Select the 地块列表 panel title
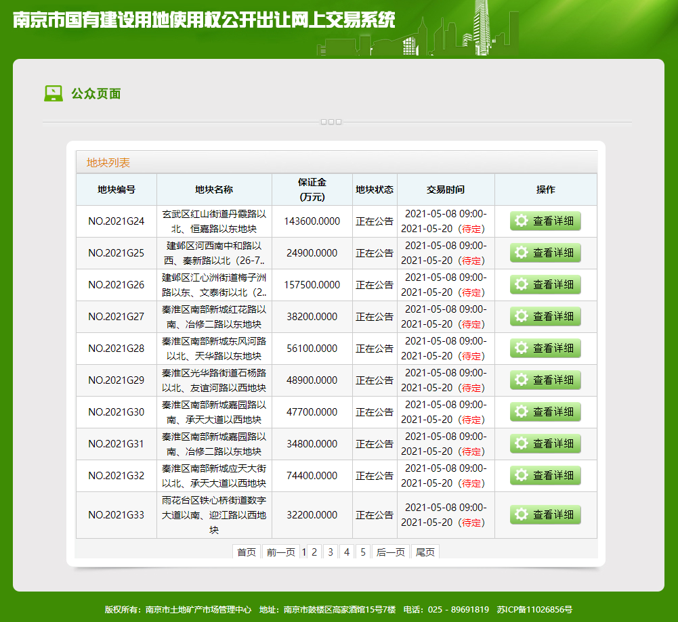Image resolution: width=678 pixels, height=622 pixels. (108, 162)
